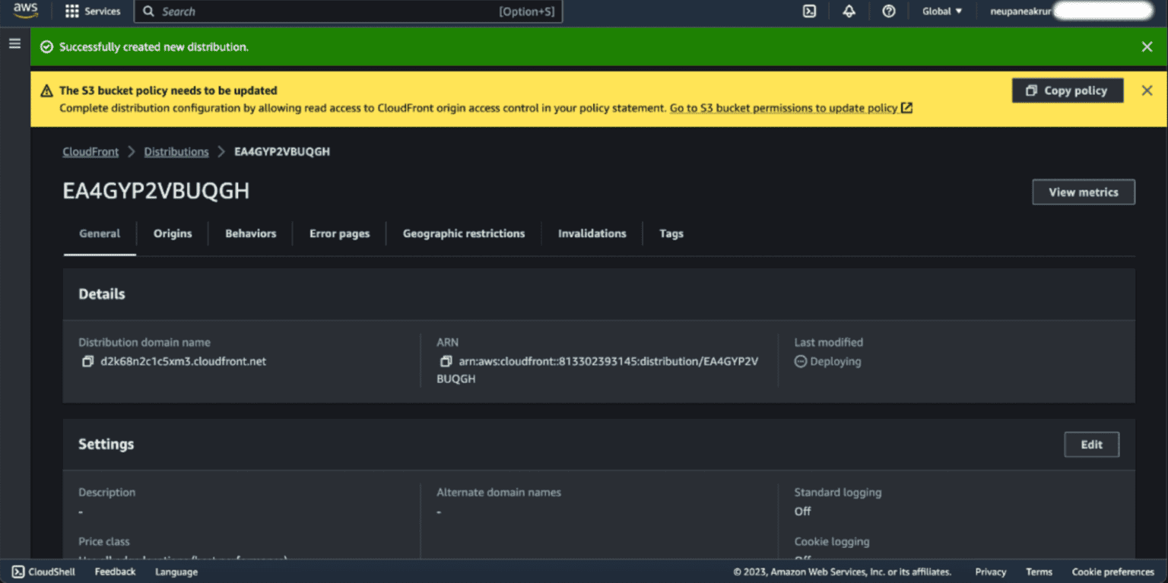The width and height of the screenshot is (1168, 583).
Task: Switch to the Origins tab
Action: [173, 233]
